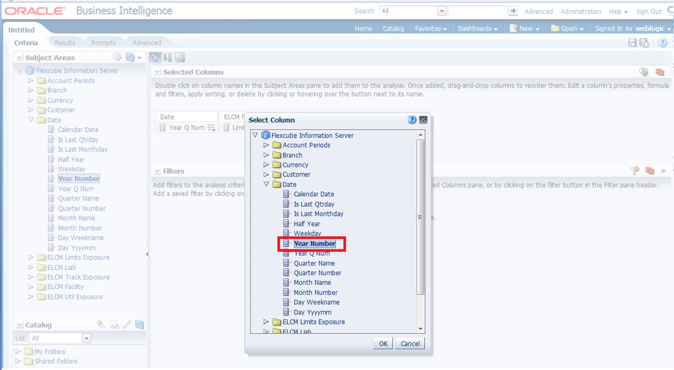This screenshot has height=370, width=674.
Task: Click the Save As icon in the toolbar
Action: click(644, 43)
